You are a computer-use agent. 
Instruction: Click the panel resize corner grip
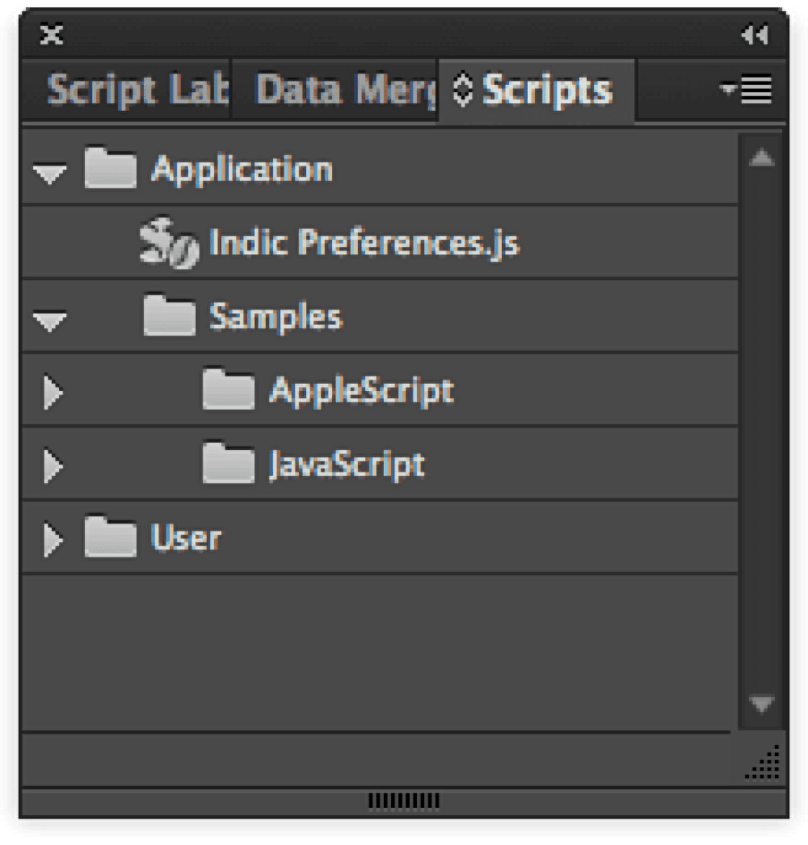pos(764,762)
